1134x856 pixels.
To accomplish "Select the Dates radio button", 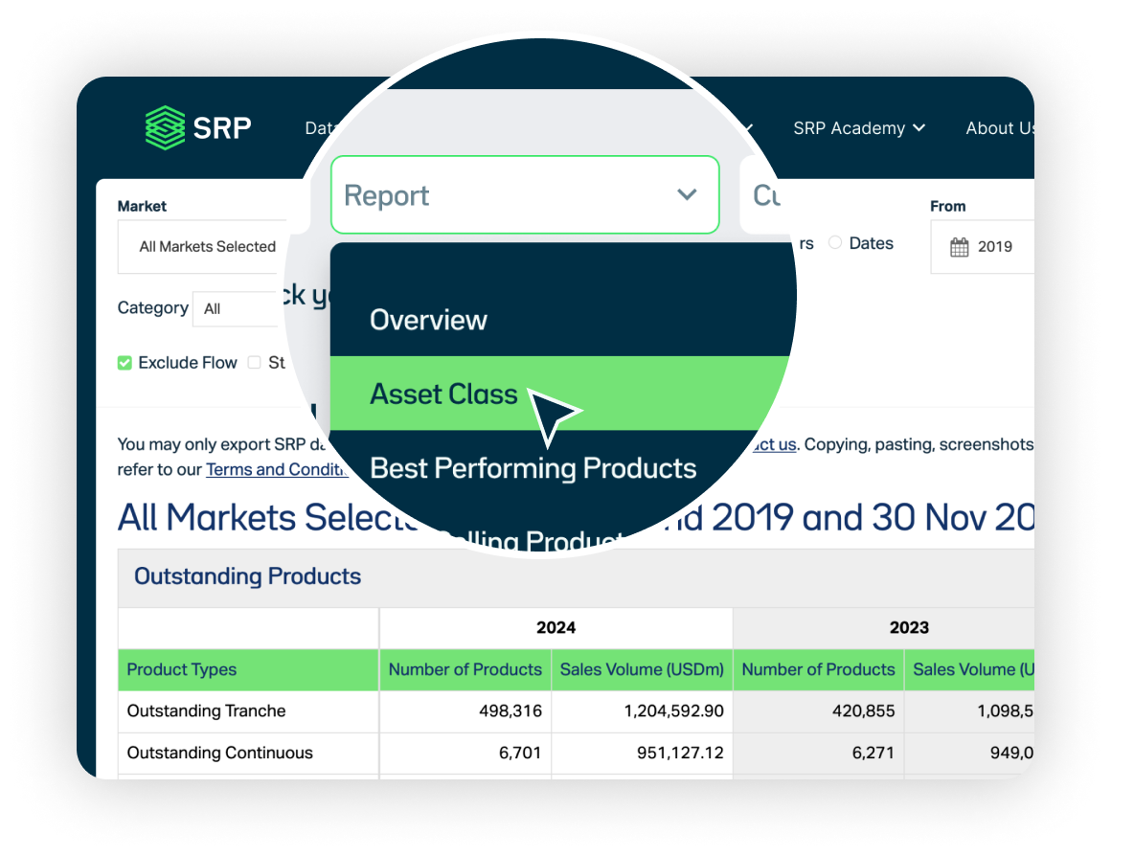I will [x=835, y=243].
